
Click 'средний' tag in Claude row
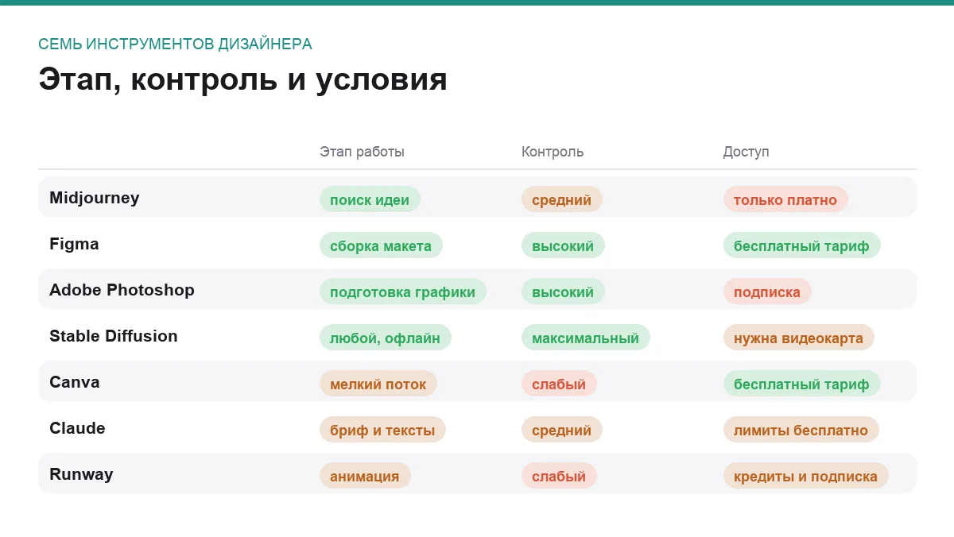[x=562, y=430]
